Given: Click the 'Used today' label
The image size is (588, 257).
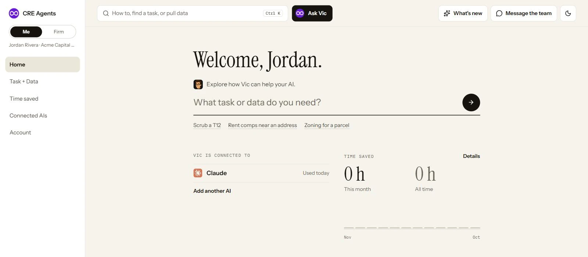Looking at the screenshot, I should (x=316, y=173).
